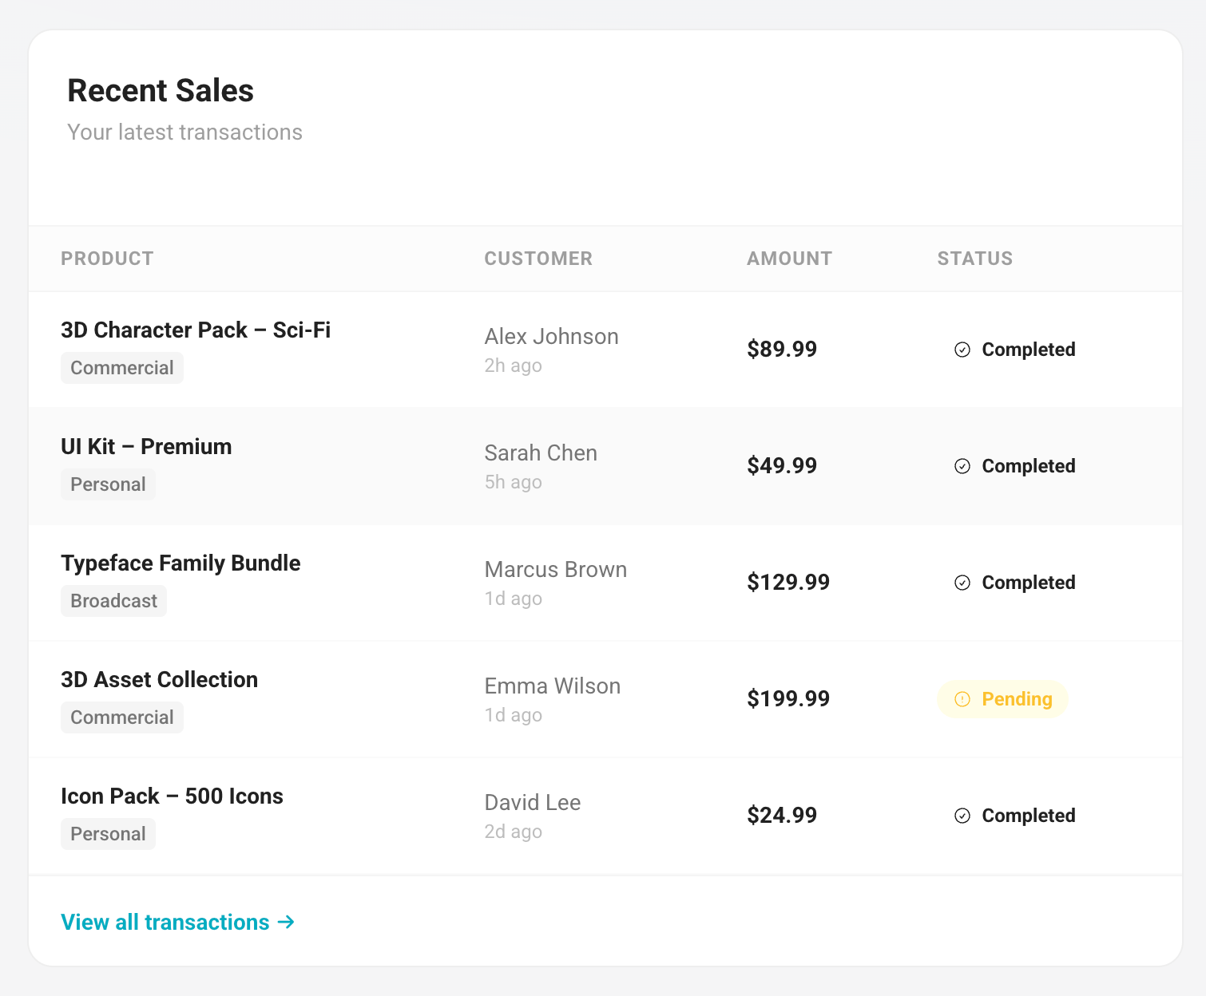Click the checkmark icon in Alex Johnson's row
The image size is (1206, 996).
pyautogui.click(x=962, y=350)
